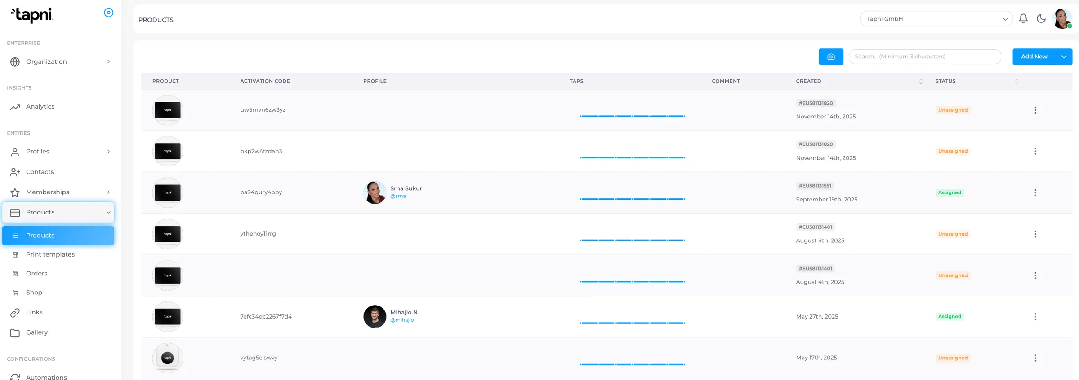Screen dimensions: 1079x380
Task: Click the camera scan button
Action: tap(830, 57)
